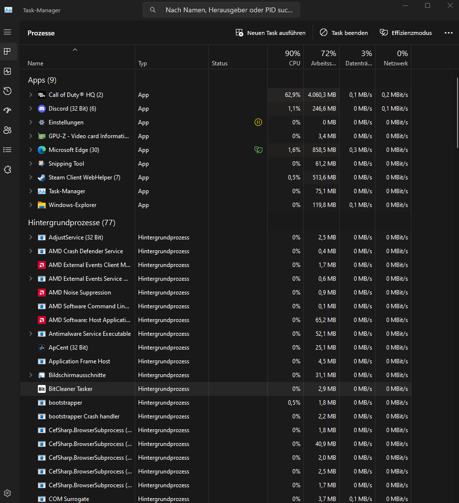Click the Apps (9) group heading
This screenshot has width=459, height=503.
pyautogui.click(x=42, y=80)
